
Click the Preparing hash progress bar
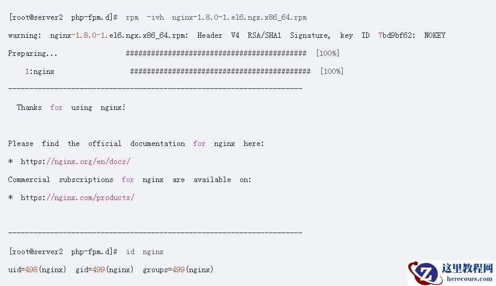tap(216, 53)
